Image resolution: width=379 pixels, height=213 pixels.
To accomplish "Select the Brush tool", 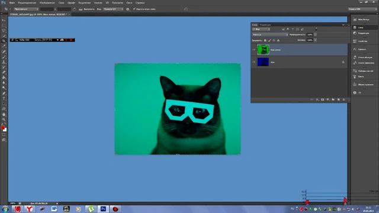I will pos(4,57).
